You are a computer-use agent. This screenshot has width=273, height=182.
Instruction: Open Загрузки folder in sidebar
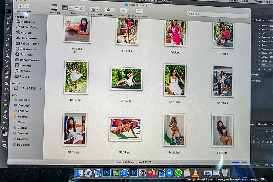[24, 55]
